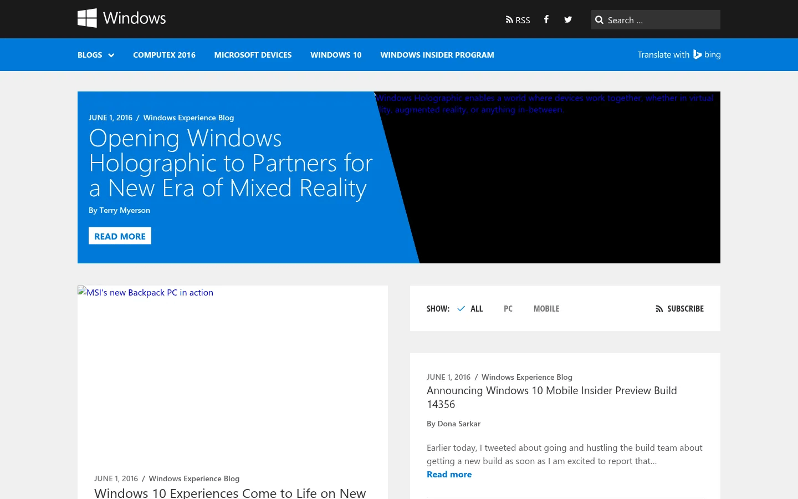Expand the Blogs dropdown menu
Screen dimensions: 798x499
tap(96, 55)
